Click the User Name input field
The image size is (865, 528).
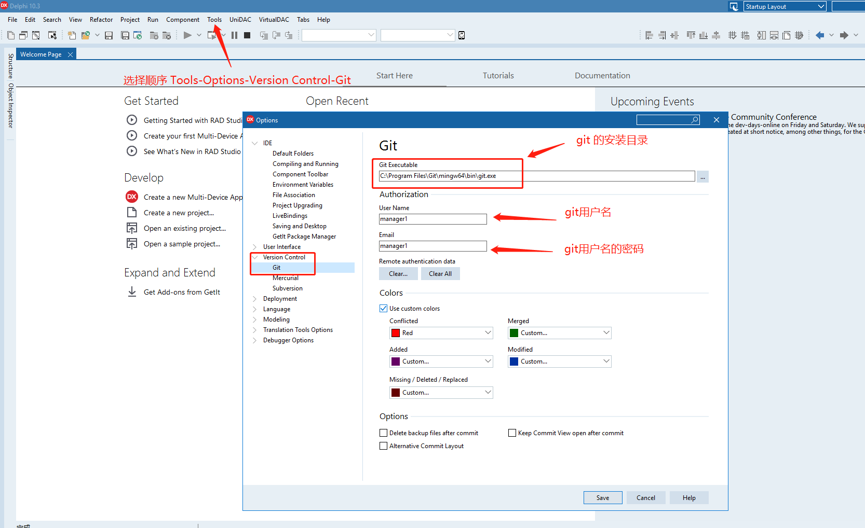(x=433, y=219)
